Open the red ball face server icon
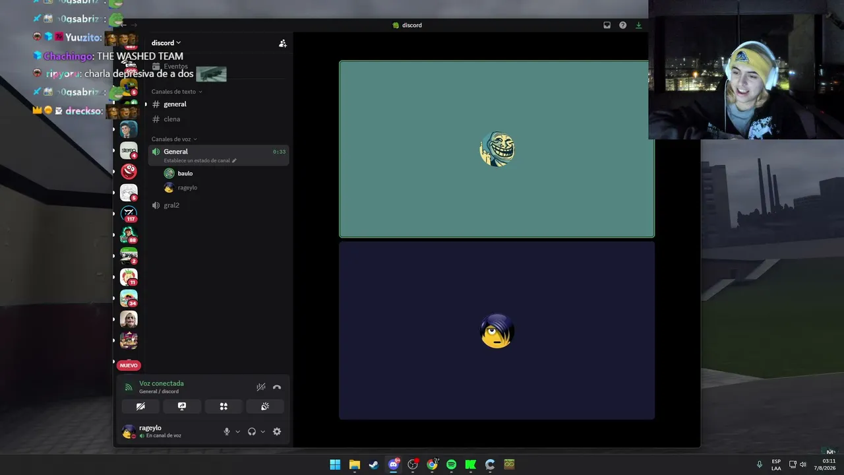Screen dimensions: 844x475 click(x=129, y=172)
